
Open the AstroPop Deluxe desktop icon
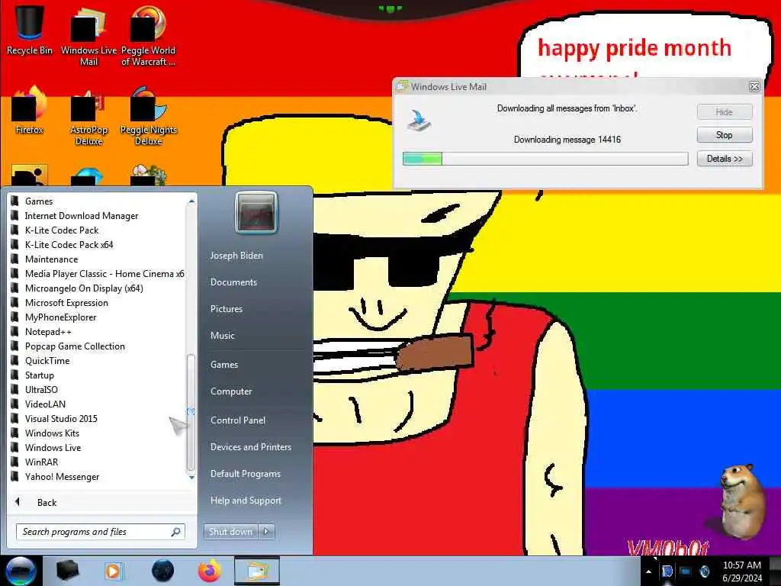pos(88,116)
